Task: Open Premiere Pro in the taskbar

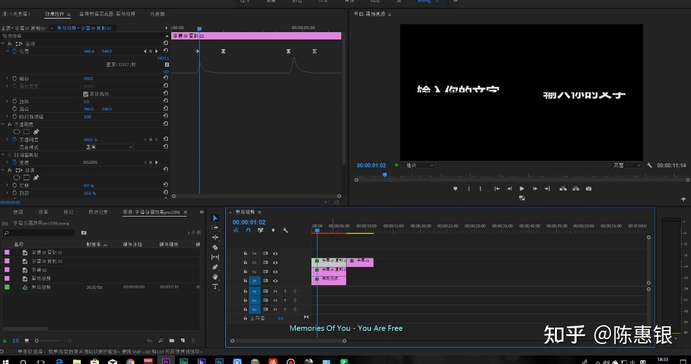Action: (166, 361)
